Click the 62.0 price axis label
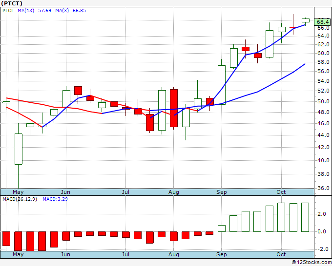Screen dimensions: 332x266 [x=323, y=45]
